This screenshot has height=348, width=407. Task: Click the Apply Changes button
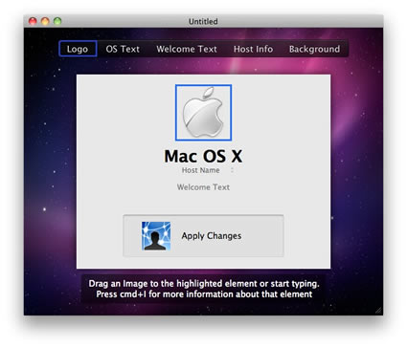(203, 236)
